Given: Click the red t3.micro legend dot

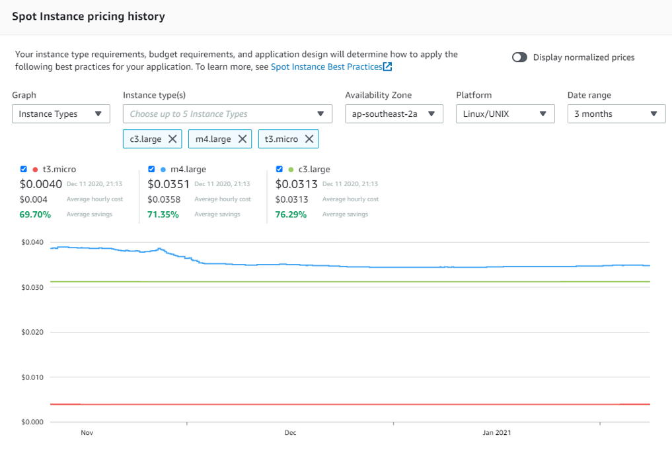Looking at the screenshot, I should tap(35, 170).
